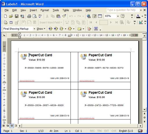Reject change or delete comment
148x134 pixels.
pos(70,29)
